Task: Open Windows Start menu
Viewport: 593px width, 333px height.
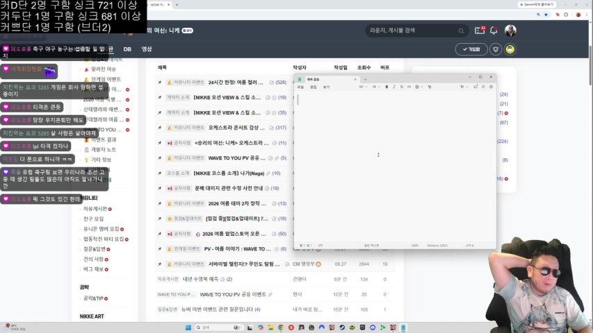Action: 188,327
